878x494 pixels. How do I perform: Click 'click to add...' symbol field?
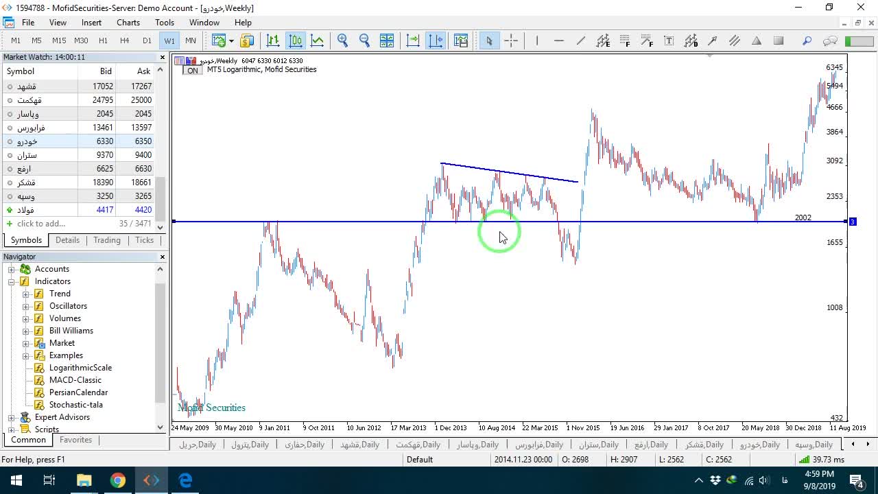[41, 224]
